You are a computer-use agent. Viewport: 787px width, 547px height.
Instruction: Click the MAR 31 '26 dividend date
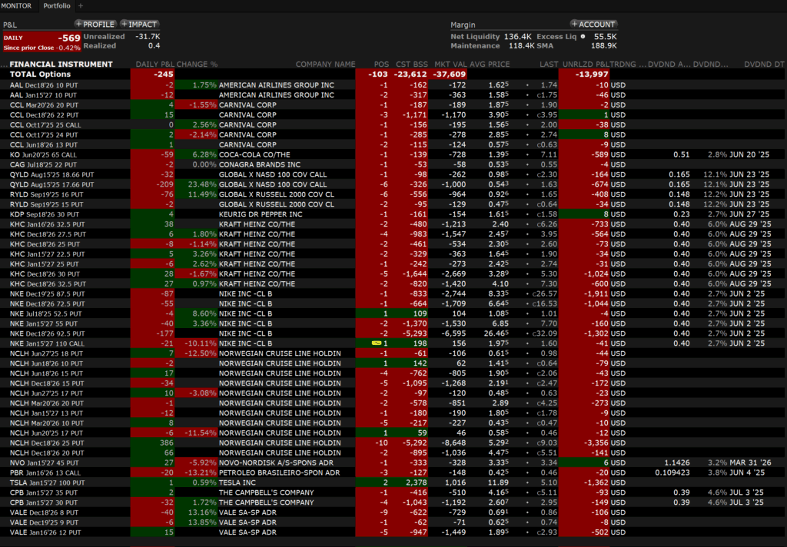tap(750, 462)
